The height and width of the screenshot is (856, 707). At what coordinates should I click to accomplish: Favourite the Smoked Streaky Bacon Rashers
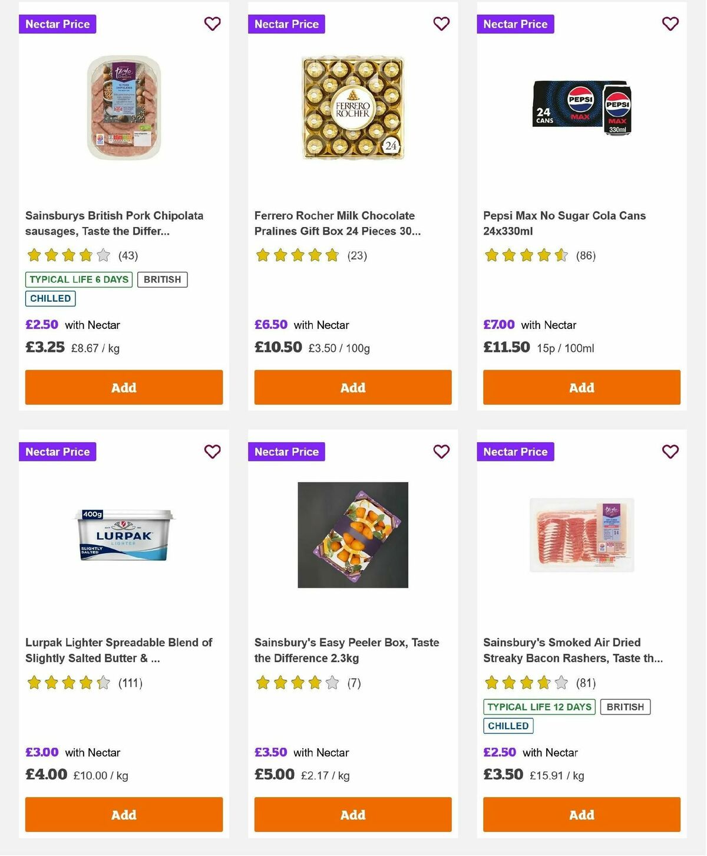(x=670, y=451)
